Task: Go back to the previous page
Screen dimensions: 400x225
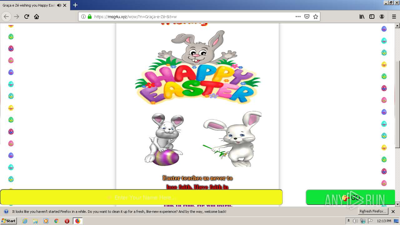Action: 6,17
